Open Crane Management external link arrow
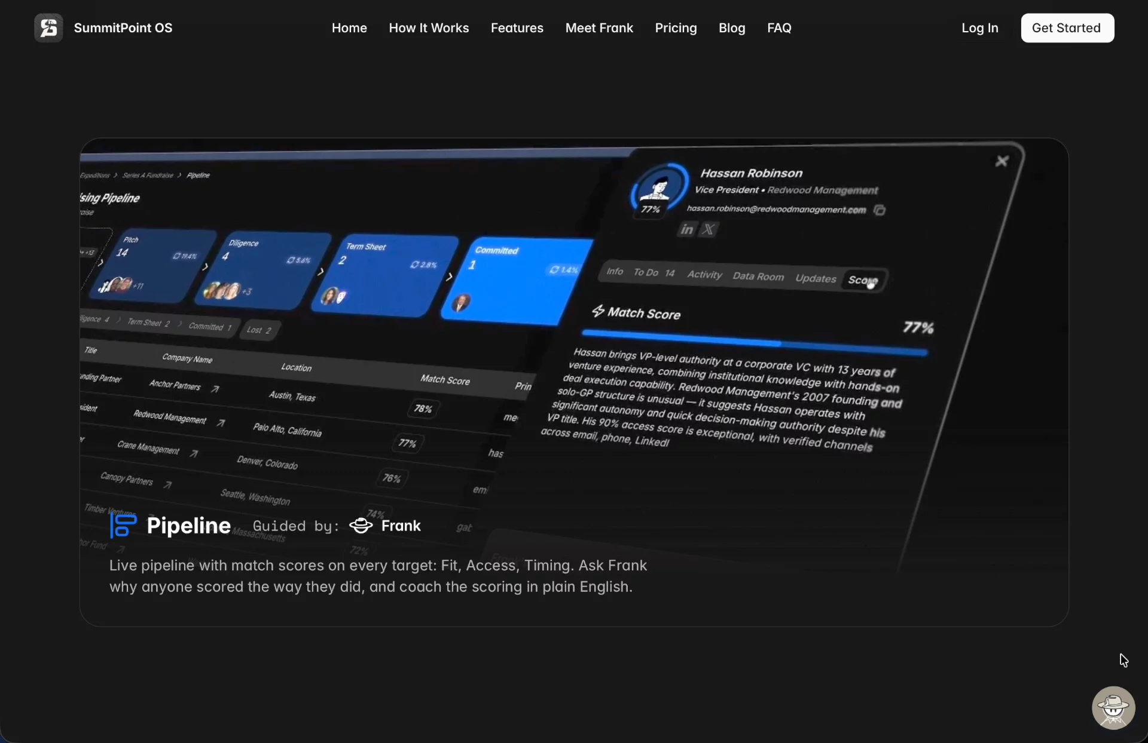 [194, 454]
